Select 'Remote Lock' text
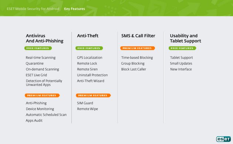 point(87,63)
